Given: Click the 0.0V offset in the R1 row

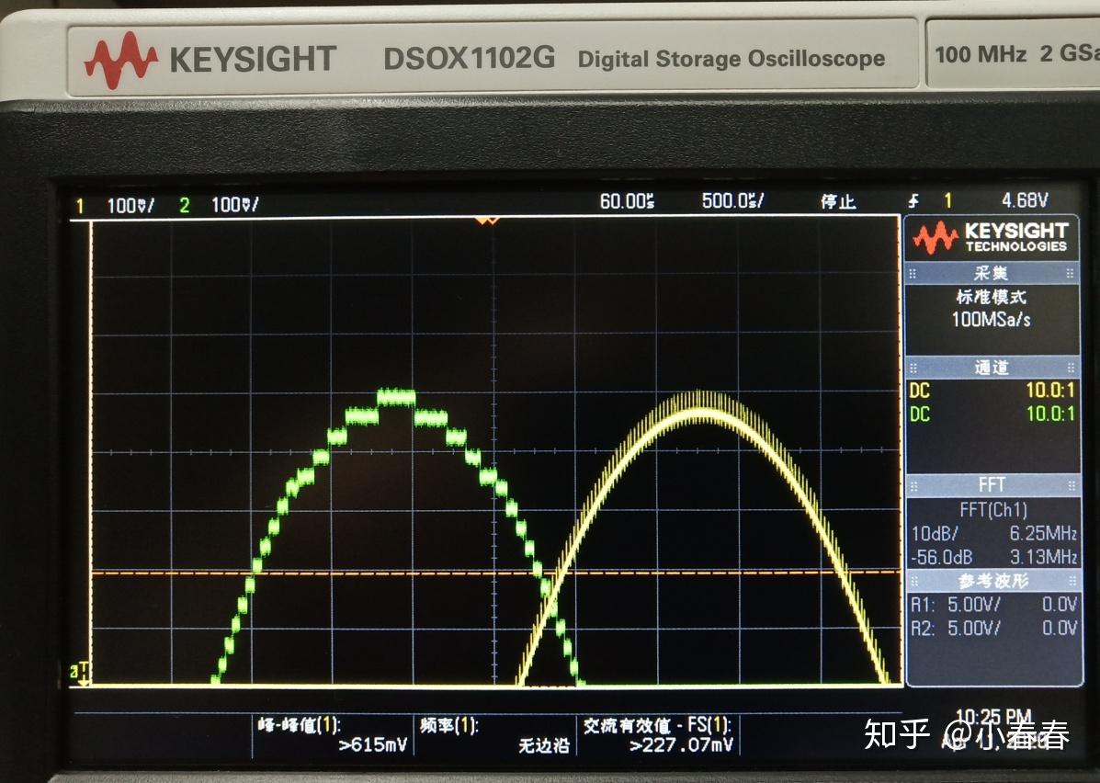Looking at the screenshot, I should point(1060,605).
